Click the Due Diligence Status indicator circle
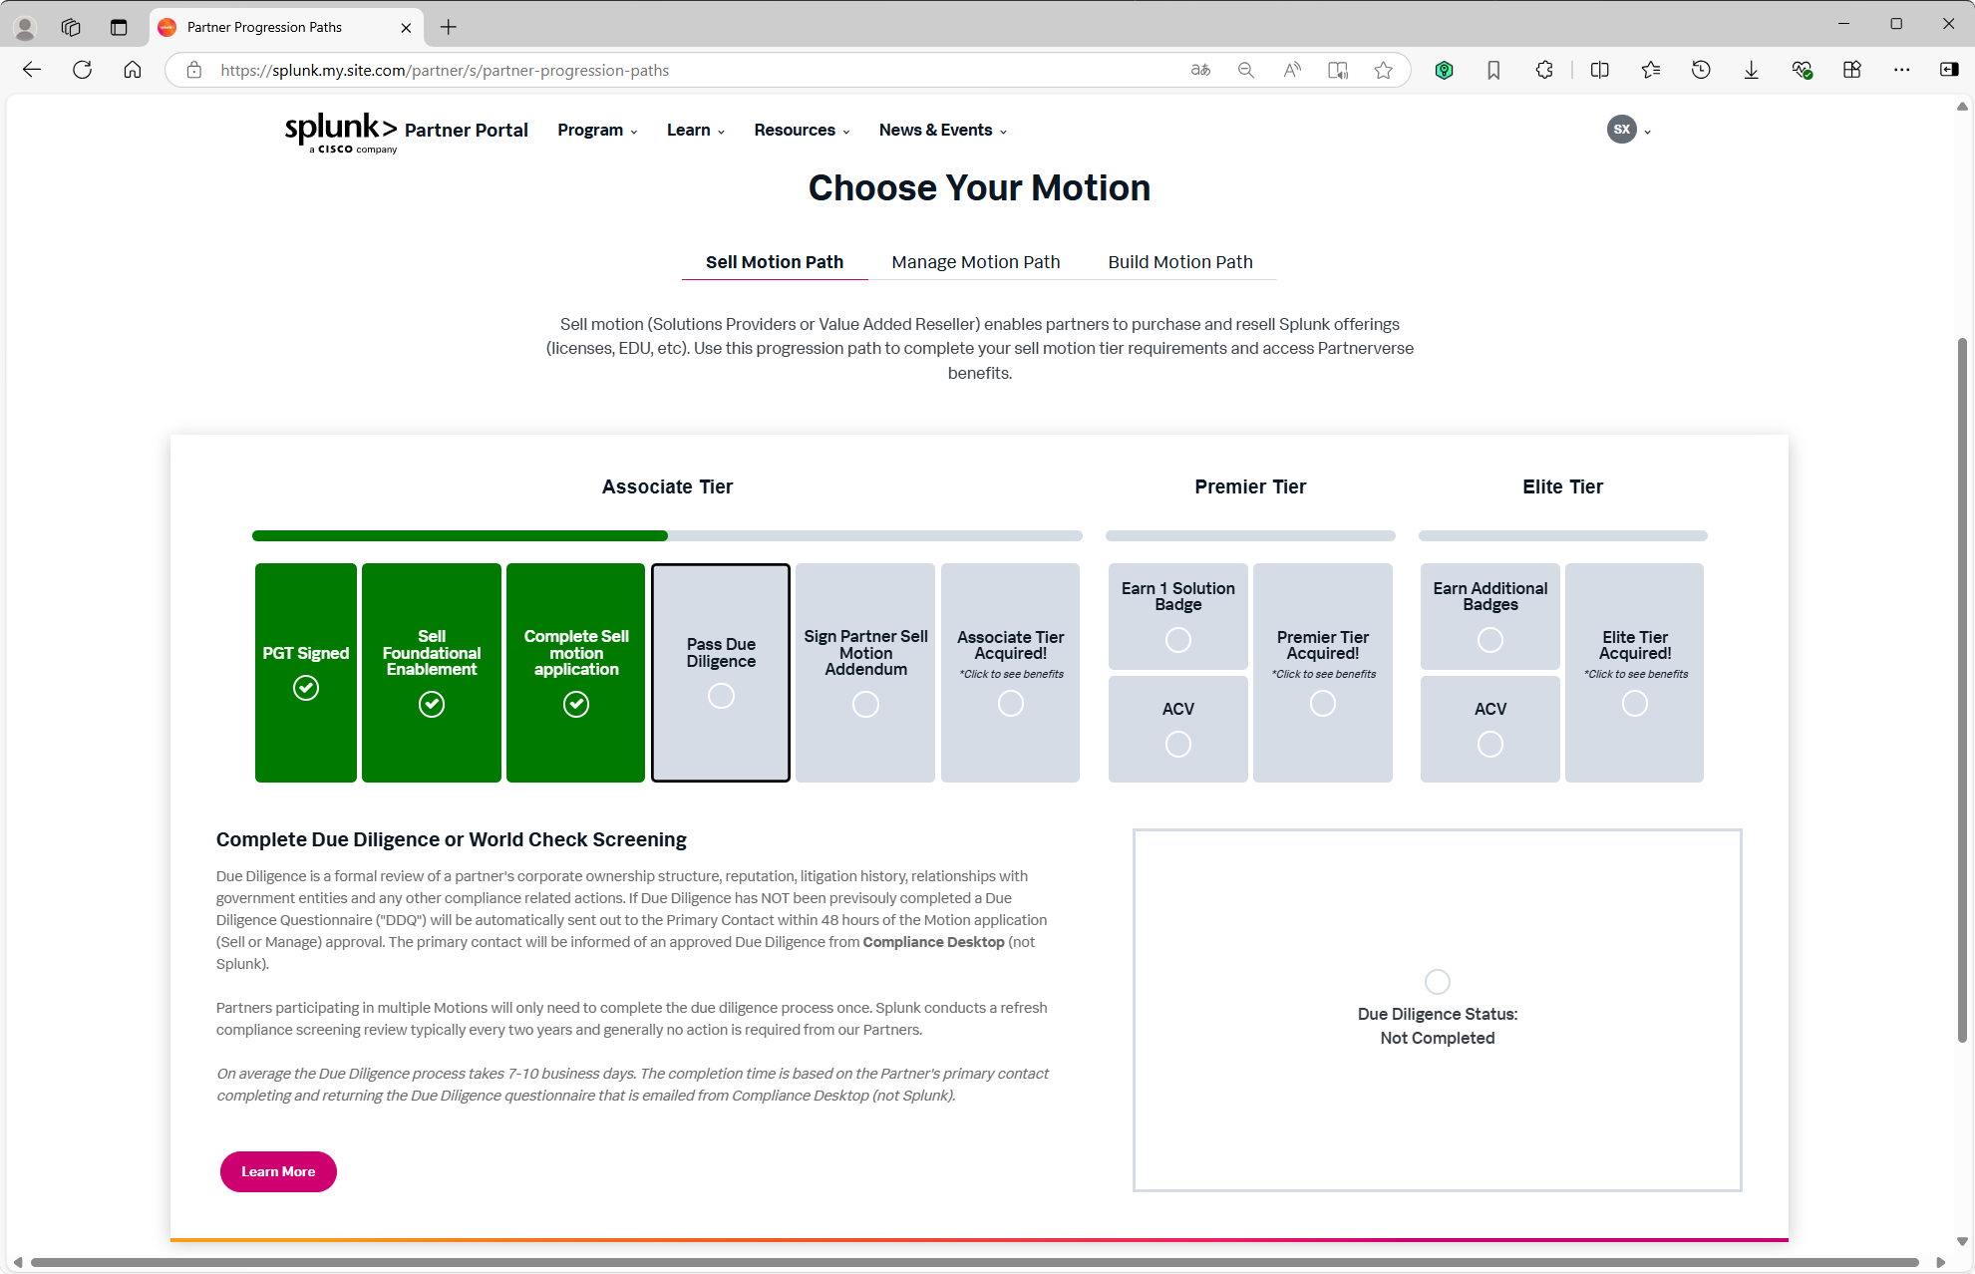 [x=1437, y=981]
